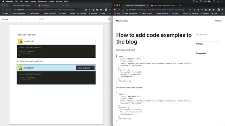Click the blog post title heading
This screenshot has width=225, height=126.
[154, 38]
